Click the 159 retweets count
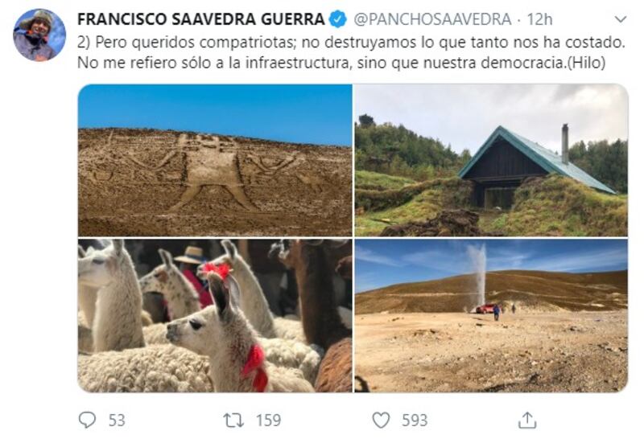 click(x=269, y=421)
